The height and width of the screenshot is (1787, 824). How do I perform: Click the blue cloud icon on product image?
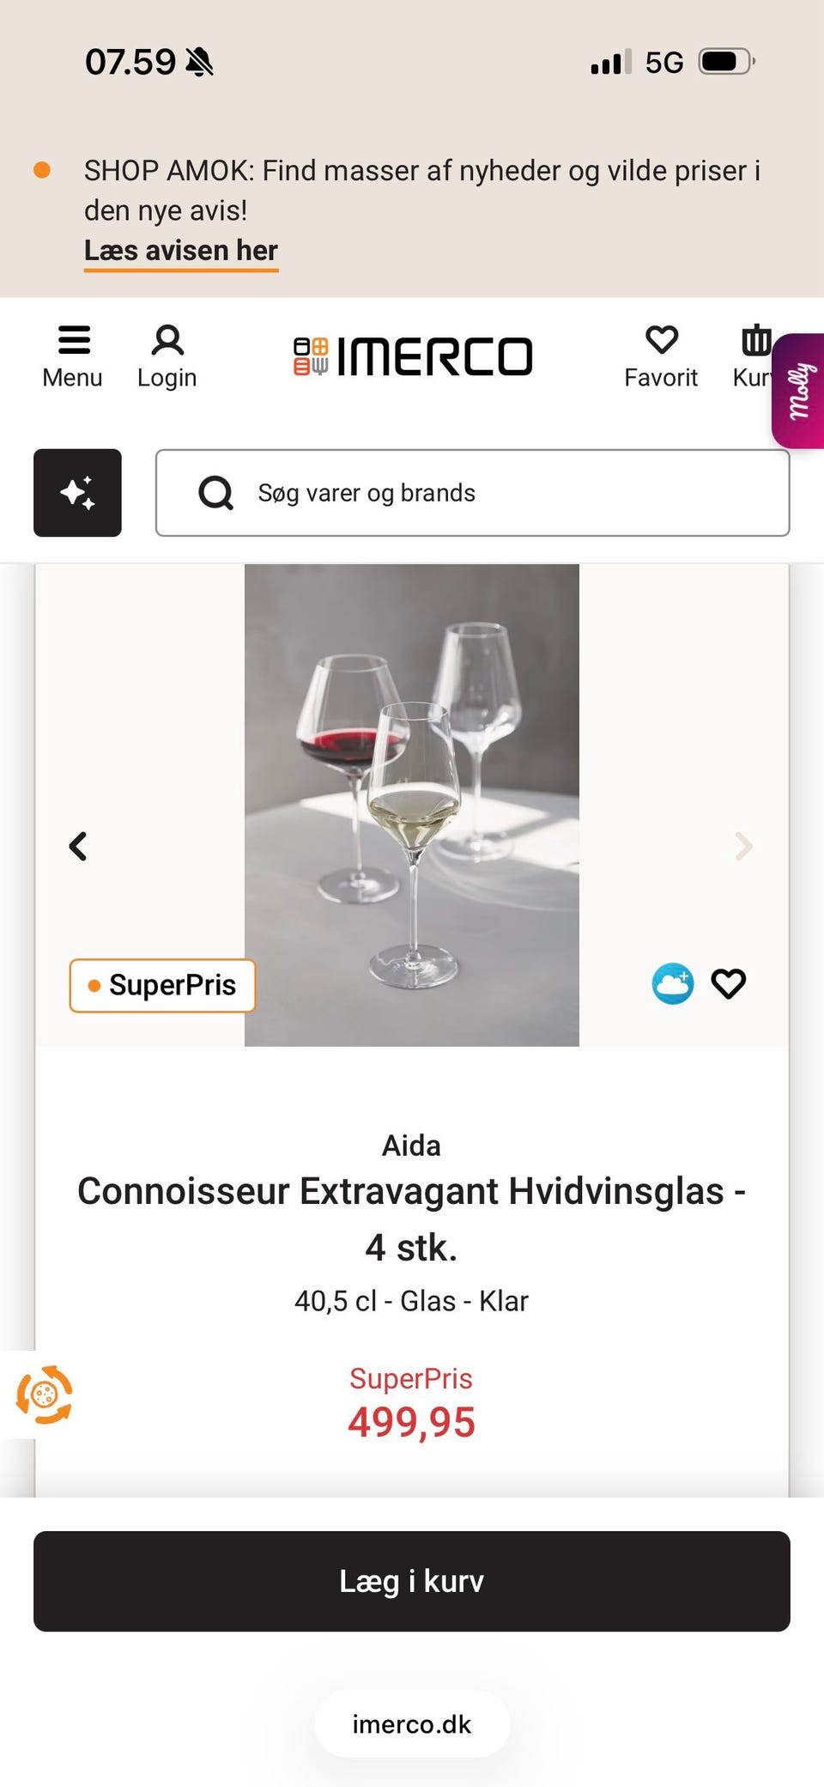pos(673,984)
